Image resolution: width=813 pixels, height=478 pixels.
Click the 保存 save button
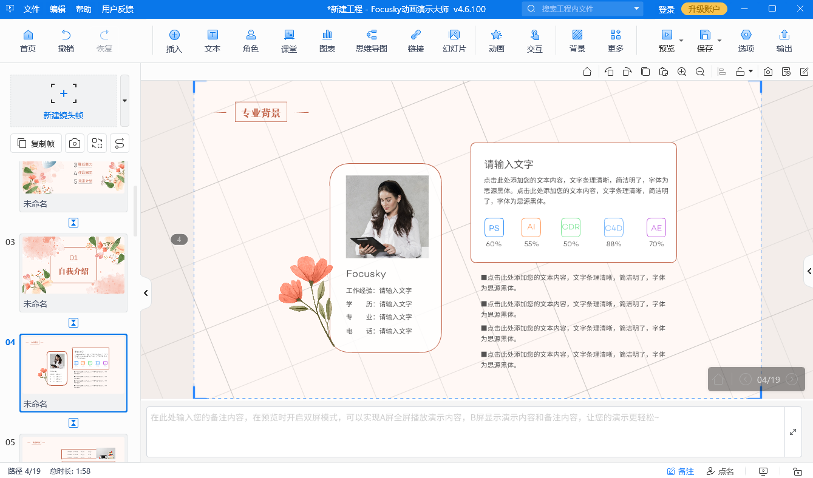[705, 41]
